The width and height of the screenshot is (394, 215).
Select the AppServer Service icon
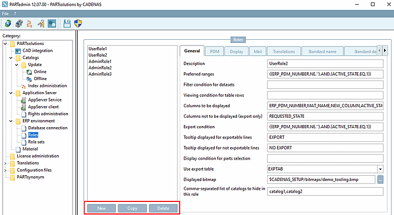point(24,100)
